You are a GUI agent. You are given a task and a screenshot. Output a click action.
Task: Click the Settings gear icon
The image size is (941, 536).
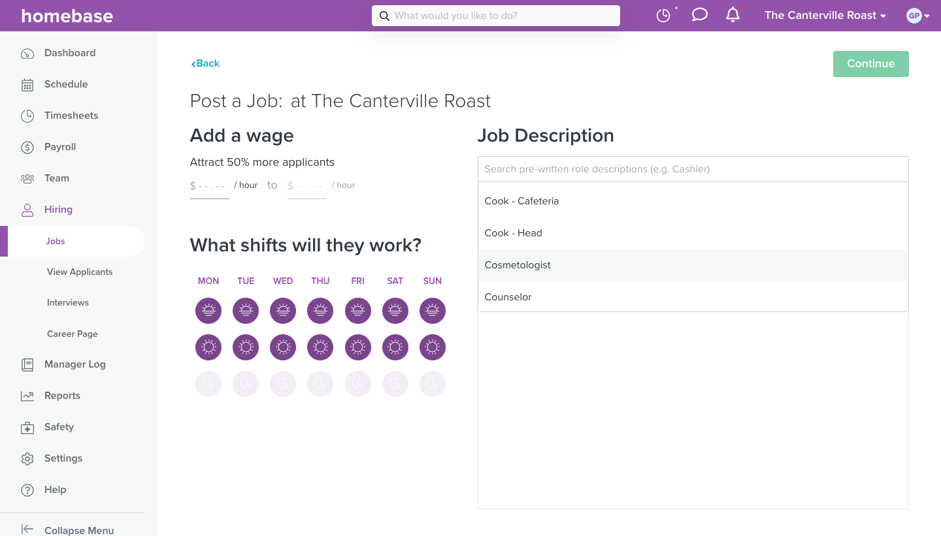(x=27, y=459)
